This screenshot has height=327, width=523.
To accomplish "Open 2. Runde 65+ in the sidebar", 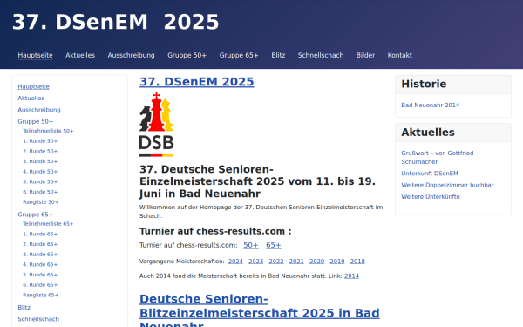I will pos(40,244).
